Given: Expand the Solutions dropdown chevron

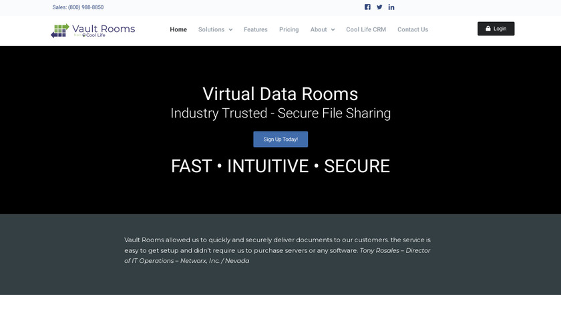Looking at the screenshot, I should click(x=231, y=29).
